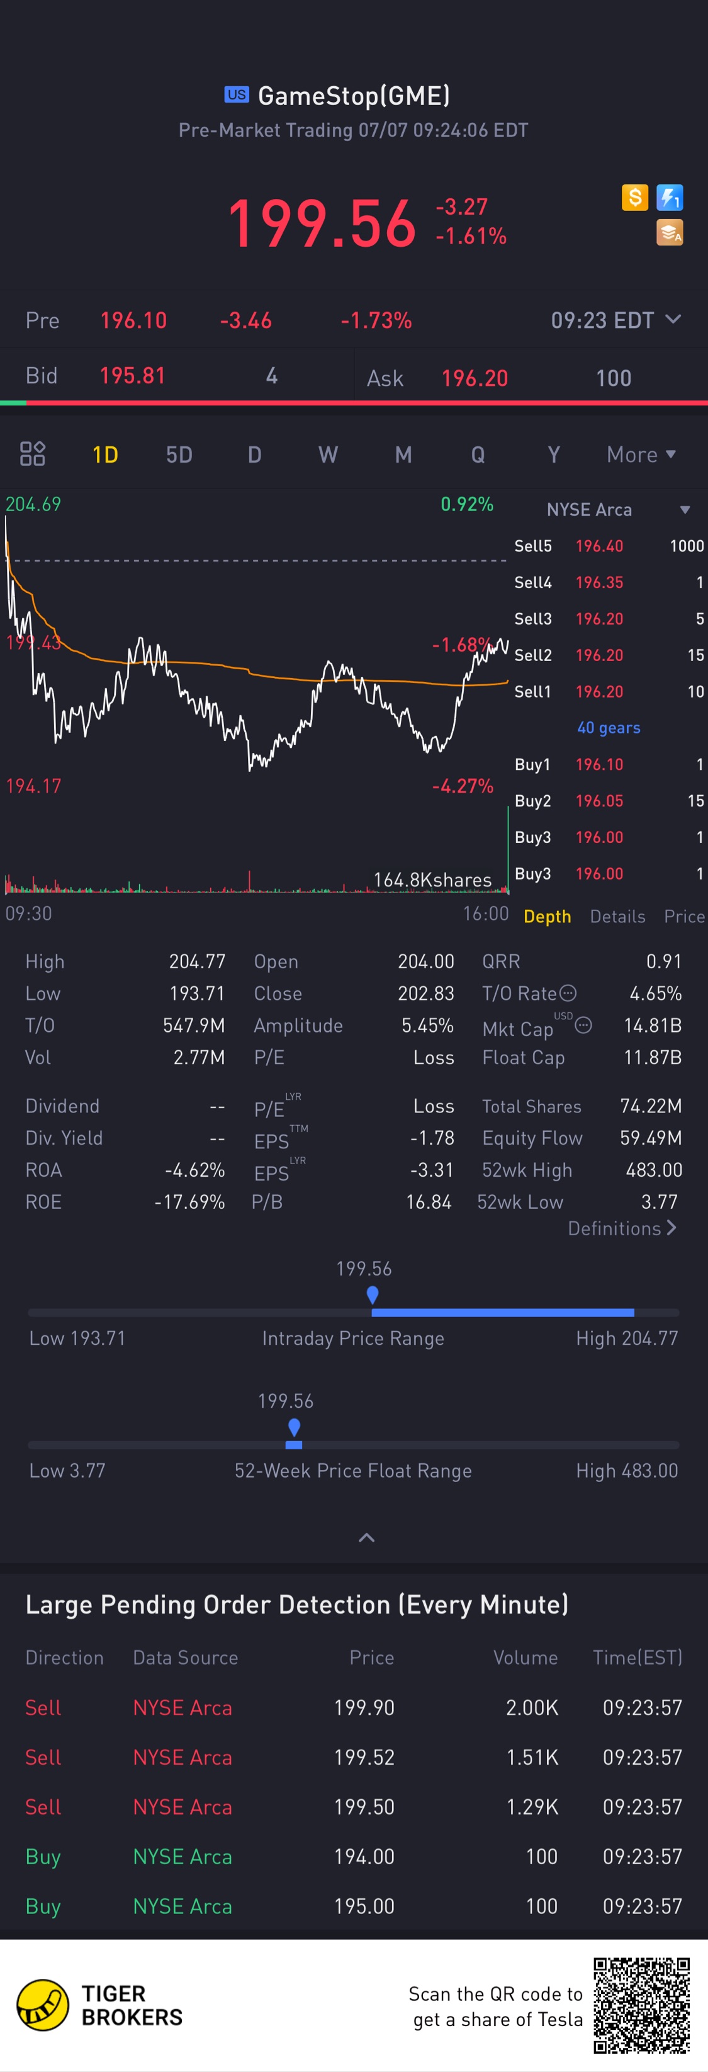Tap the ROE value -17.69%
This screenshot has width=708, height=2072.
coord(189,1202)
